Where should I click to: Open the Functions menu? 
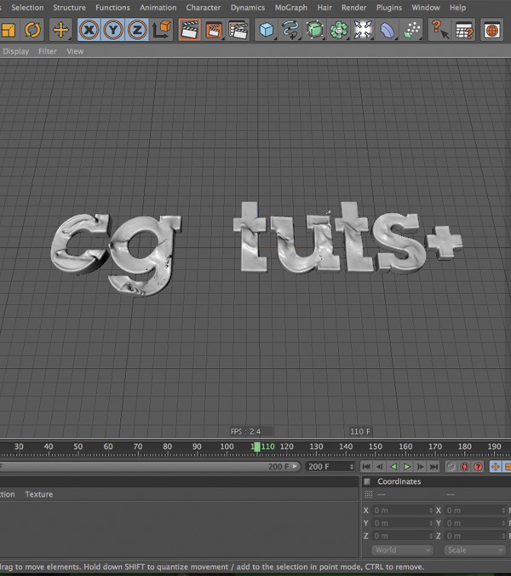pyautogui.click(x=112, y=8)
